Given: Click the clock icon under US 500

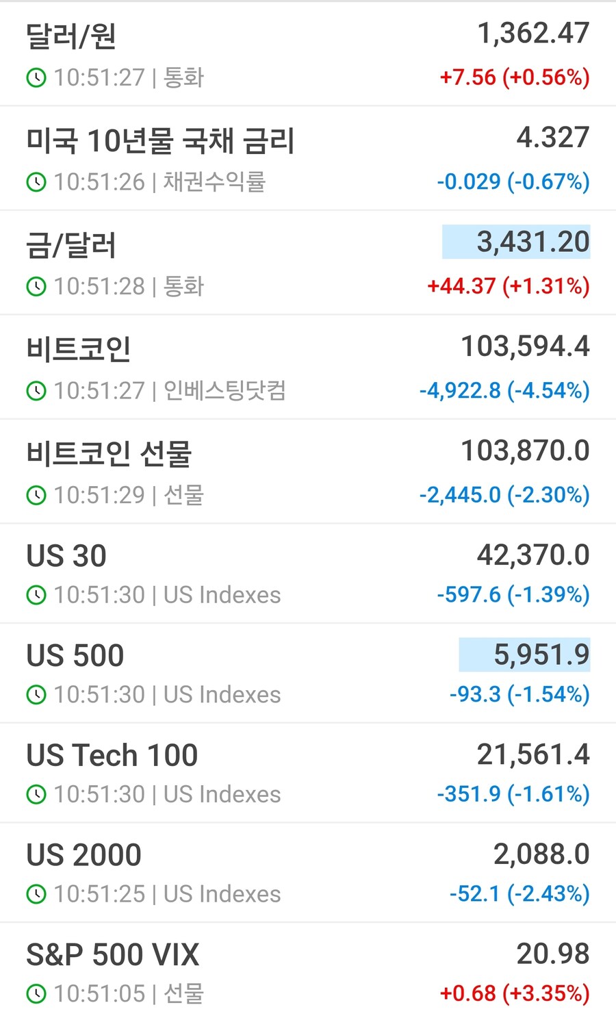Looking at the screenshot, I should click(36, 695).
